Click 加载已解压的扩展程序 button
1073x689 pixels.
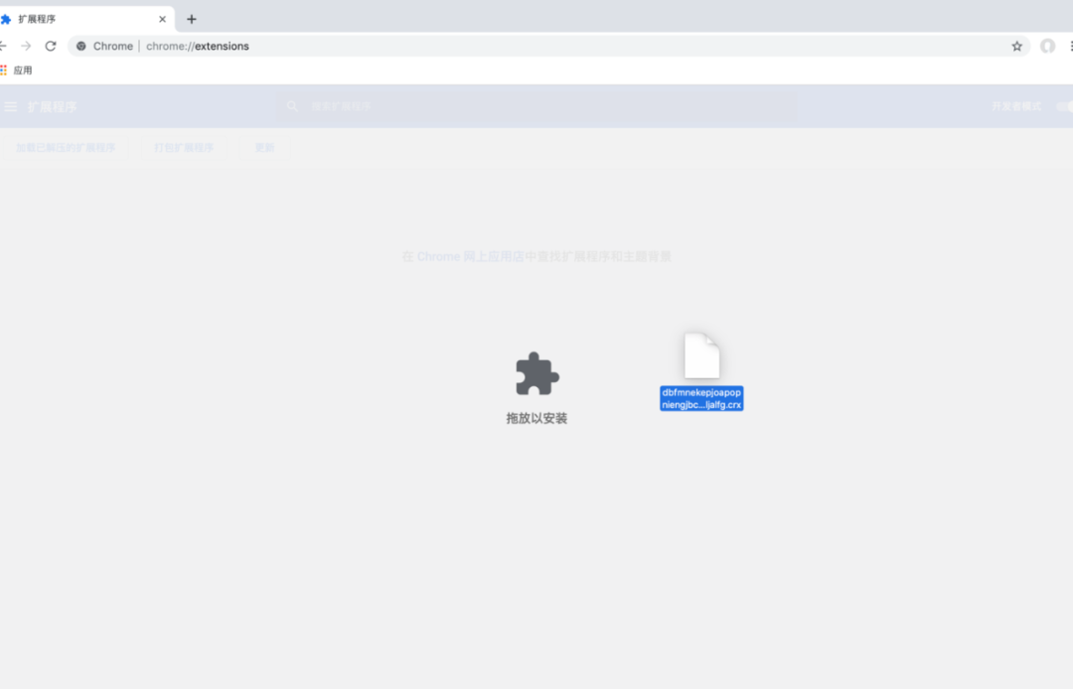pos(68,147)
